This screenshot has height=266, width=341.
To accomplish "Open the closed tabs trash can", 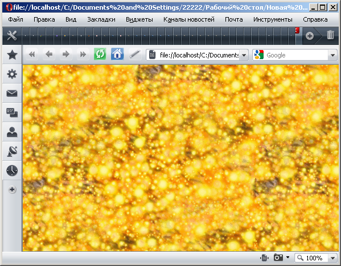I will 330,35.
